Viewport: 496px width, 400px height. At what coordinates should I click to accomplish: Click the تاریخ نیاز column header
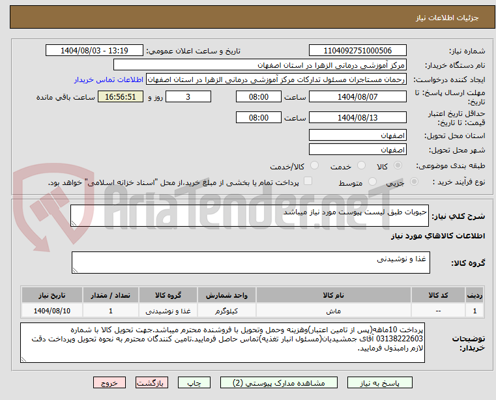tap(52, 295)
